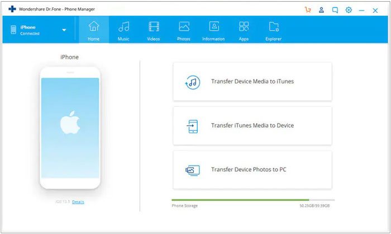The image size is (391, 234).
Task: Open the Videos section
Action: (154, 27)
